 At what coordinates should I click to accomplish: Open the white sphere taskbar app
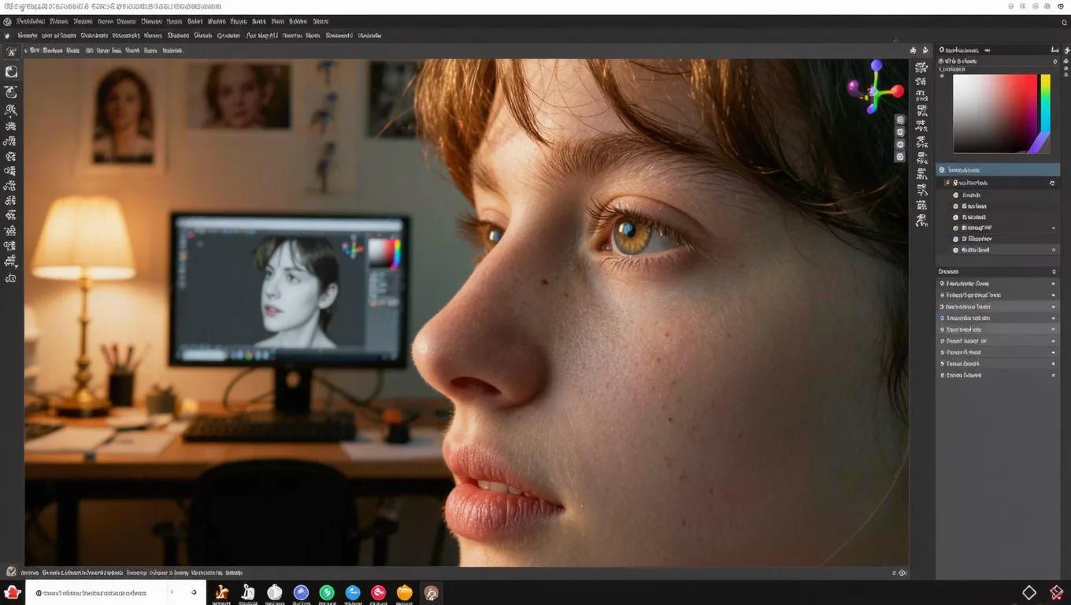(x=274, y=592)
